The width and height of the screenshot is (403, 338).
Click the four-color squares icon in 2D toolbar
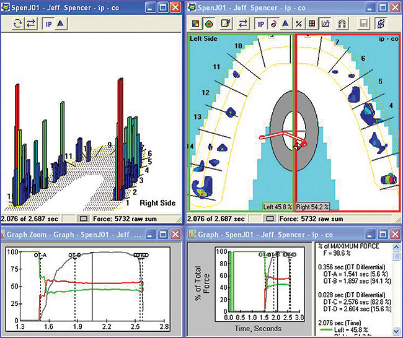(x=195, y=24)
